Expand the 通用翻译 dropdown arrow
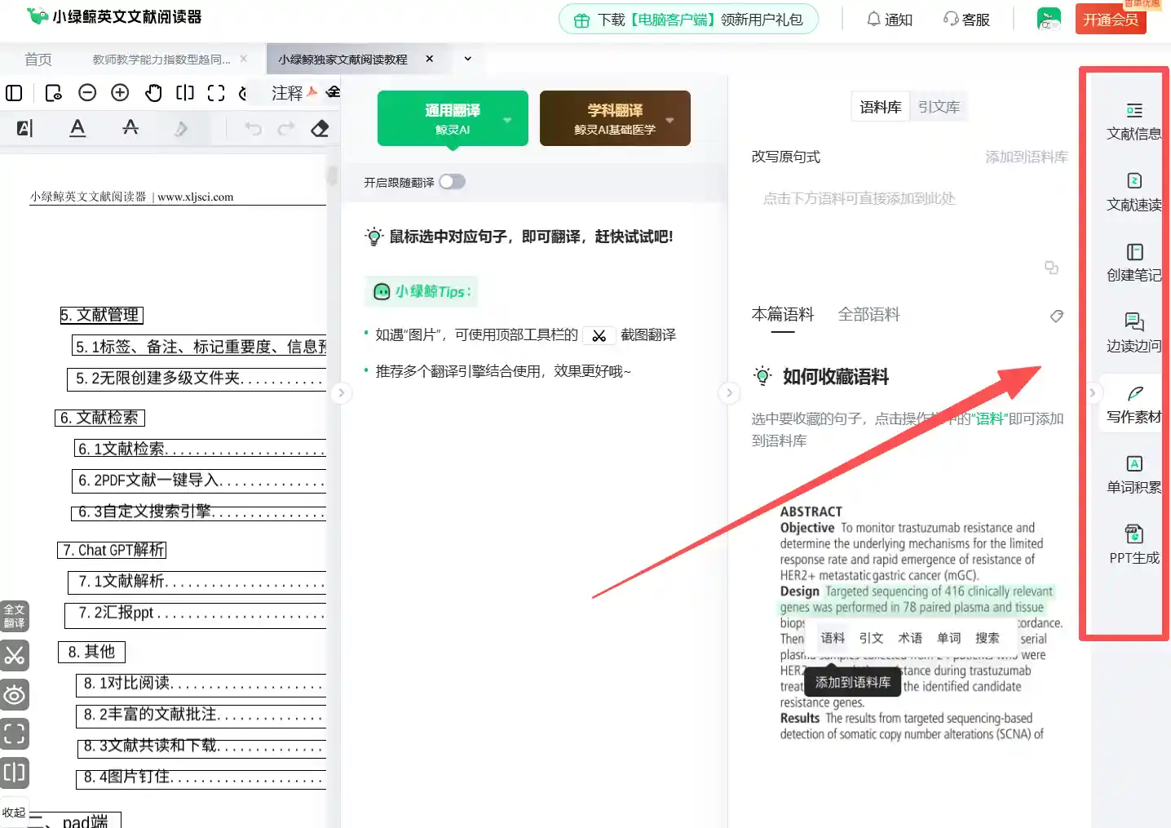The height and width of the screenshot is (828, 1171). click(507, 120)
